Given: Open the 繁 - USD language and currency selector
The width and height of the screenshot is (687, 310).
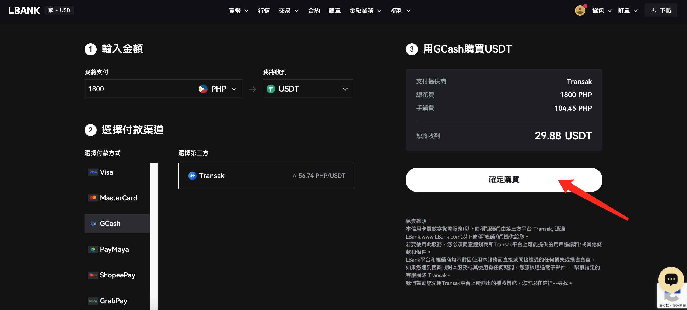Looking at the screenshot, I should tap(59, 10).
